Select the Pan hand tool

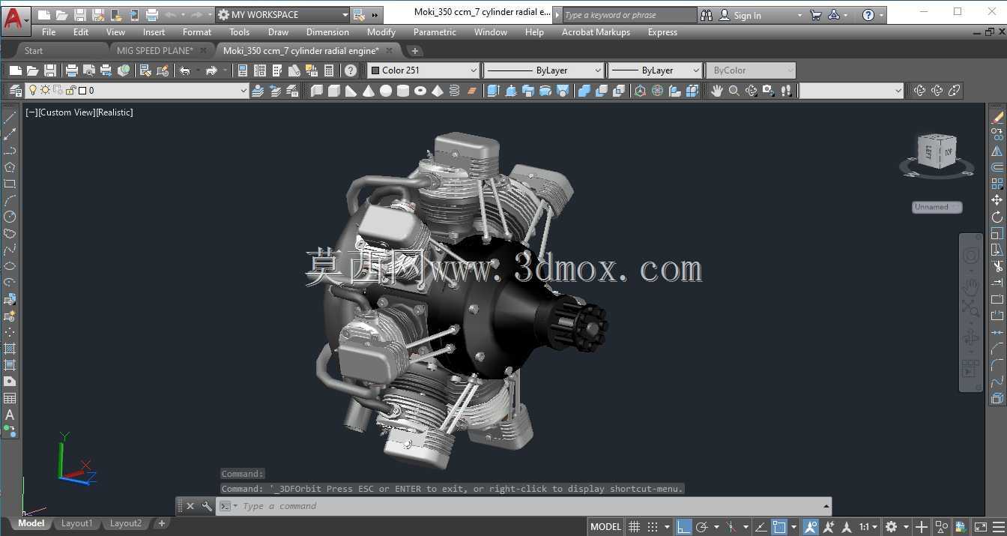click(x=717, y=91)
